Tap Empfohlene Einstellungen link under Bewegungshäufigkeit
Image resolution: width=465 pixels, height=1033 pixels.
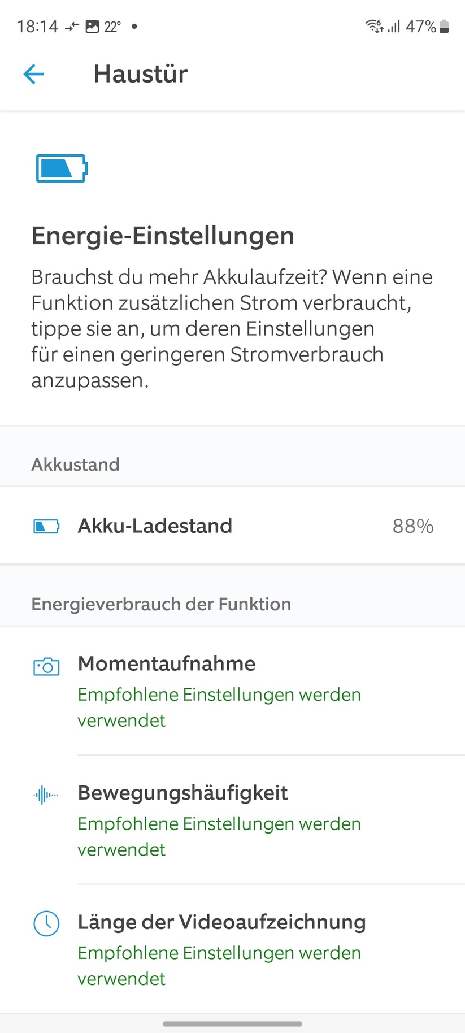tap(219, 836)
